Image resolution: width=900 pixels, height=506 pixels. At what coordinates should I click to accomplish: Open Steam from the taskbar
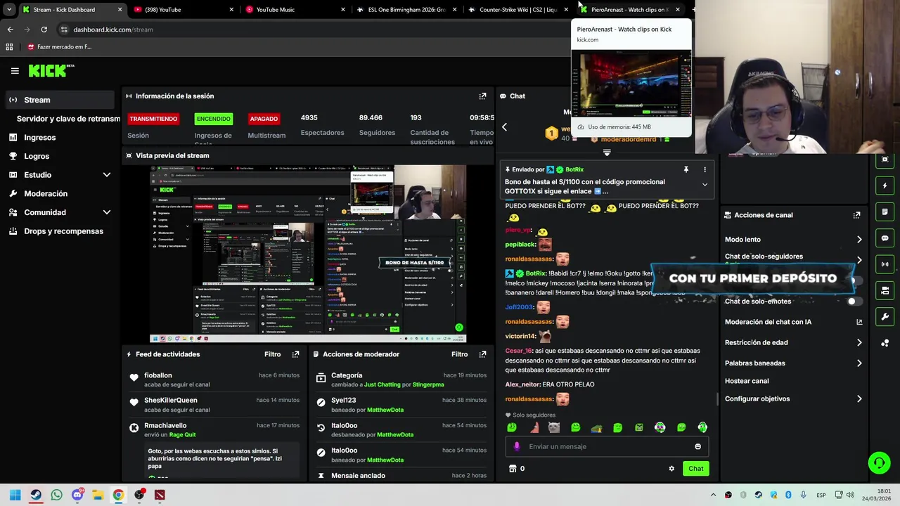36,495
